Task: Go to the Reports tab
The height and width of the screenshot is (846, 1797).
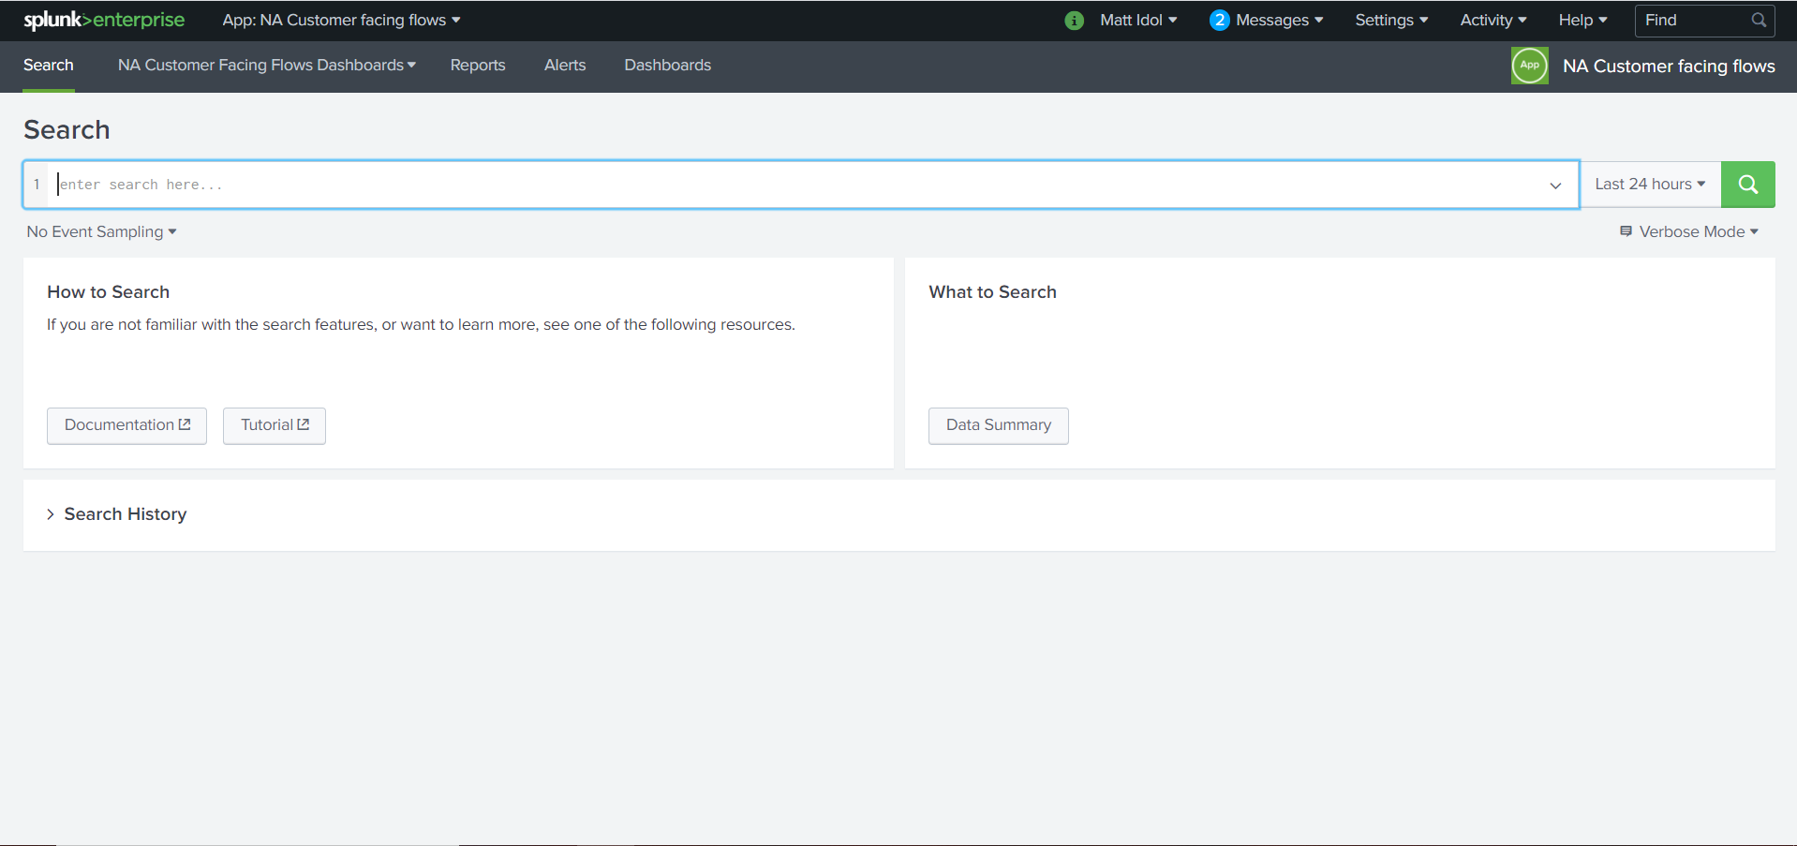Action: (478, 65)
